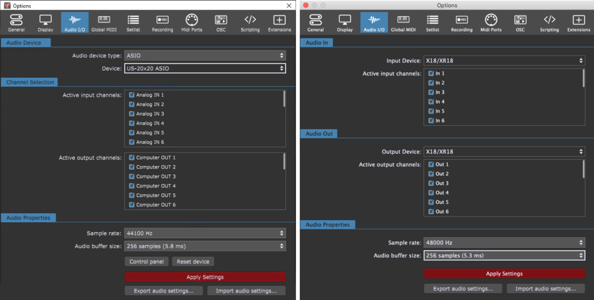Click the Reset device button
The width and height of the screenshot is (594, 300).
pos(193,261)
